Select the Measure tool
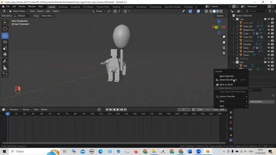This screenshot has width=276, height=155. tap(5, 68)
